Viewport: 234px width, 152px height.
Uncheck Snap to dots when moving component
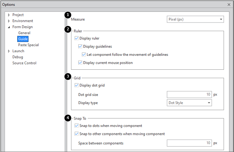77,126
